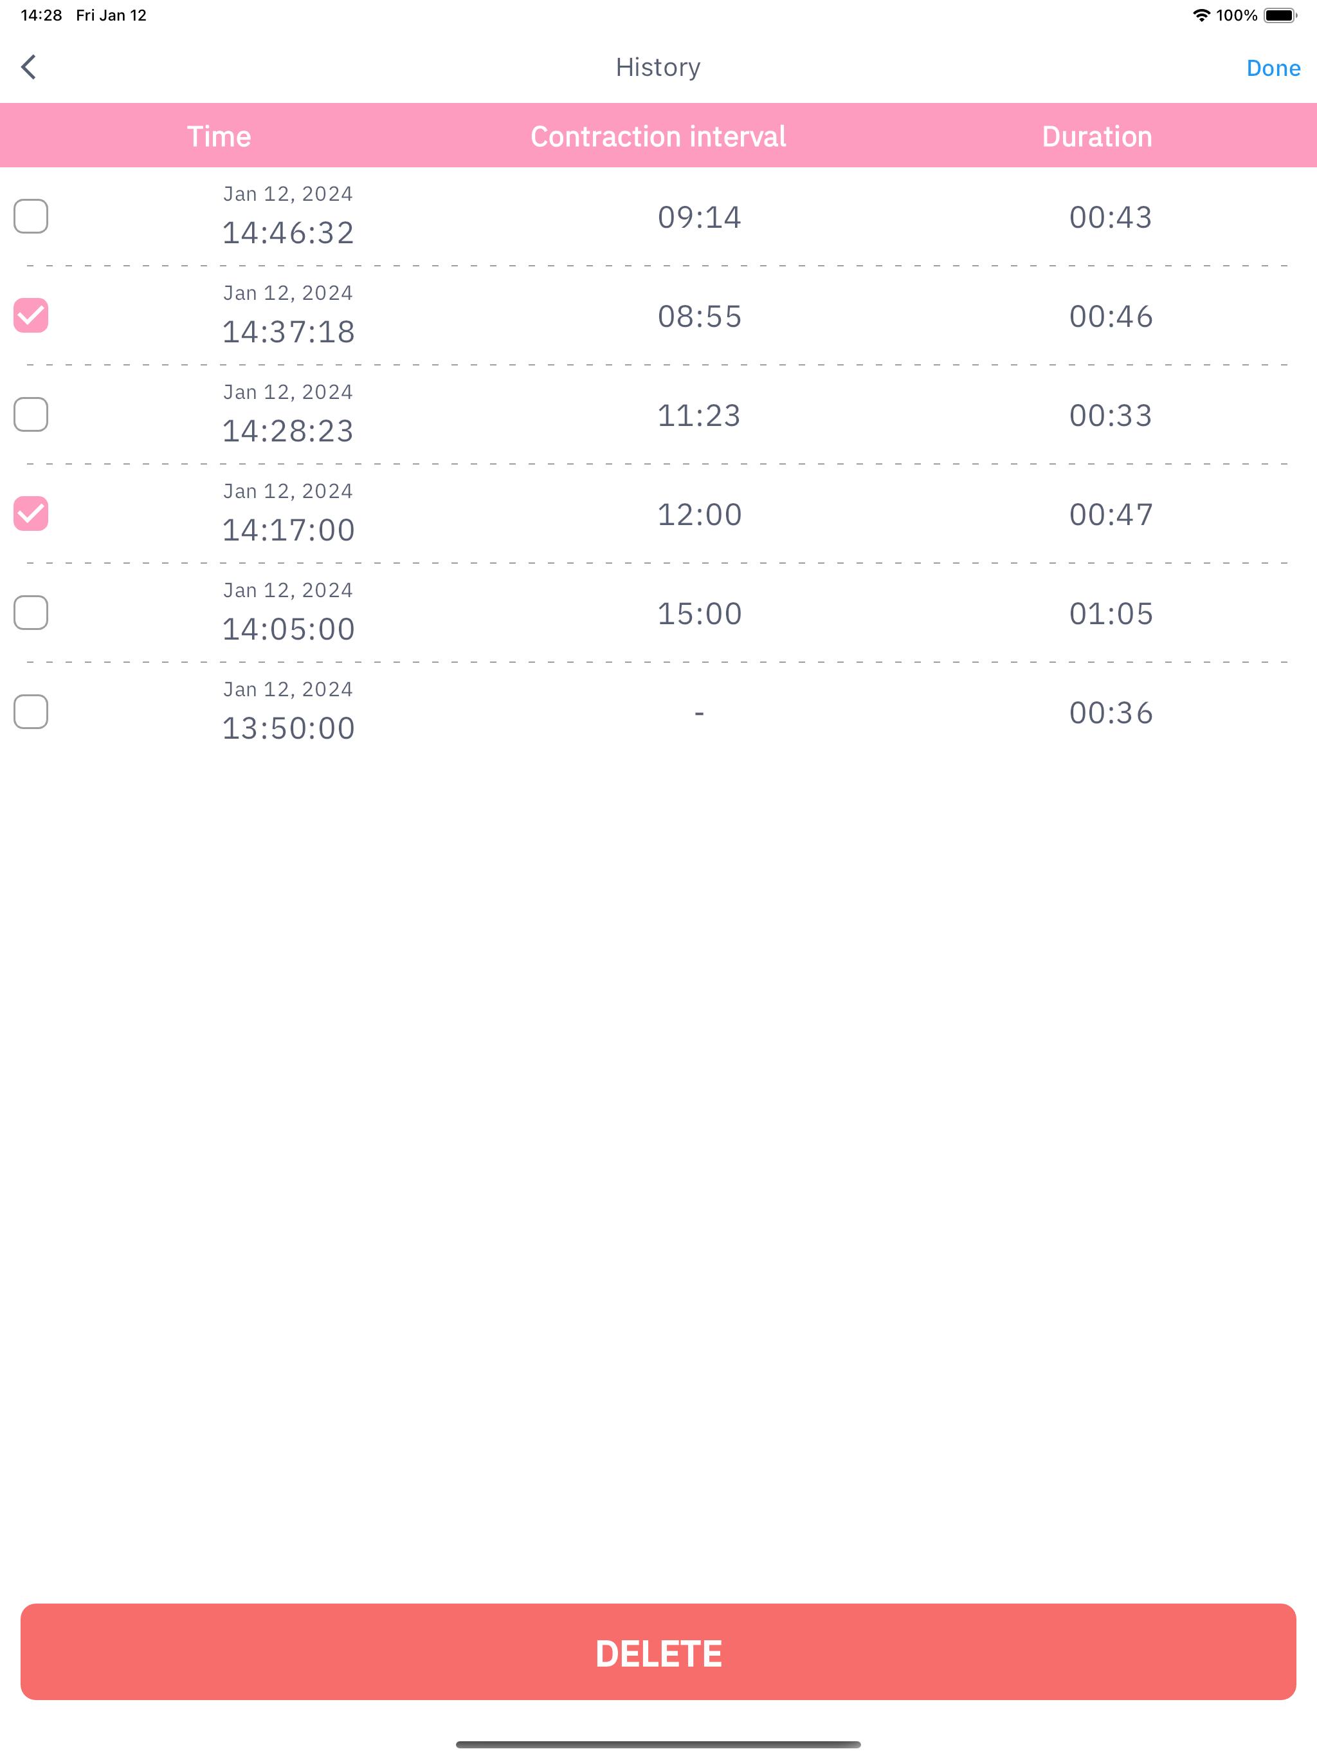Tap the History page title

(658, 68)
